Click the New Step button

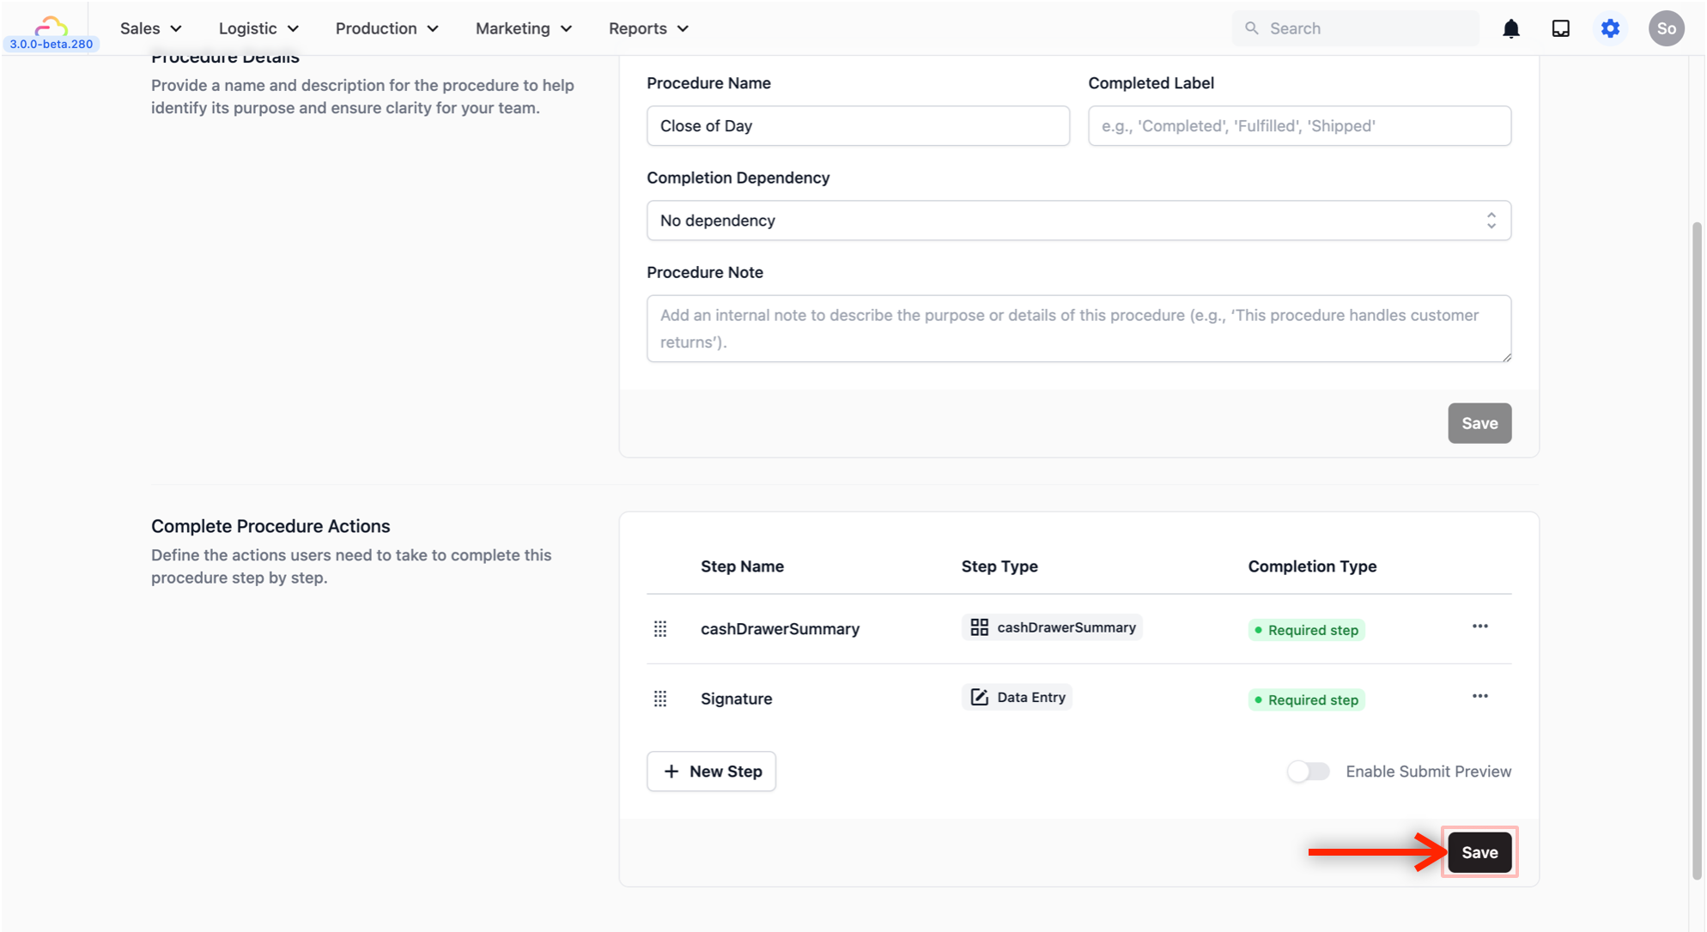711,772
